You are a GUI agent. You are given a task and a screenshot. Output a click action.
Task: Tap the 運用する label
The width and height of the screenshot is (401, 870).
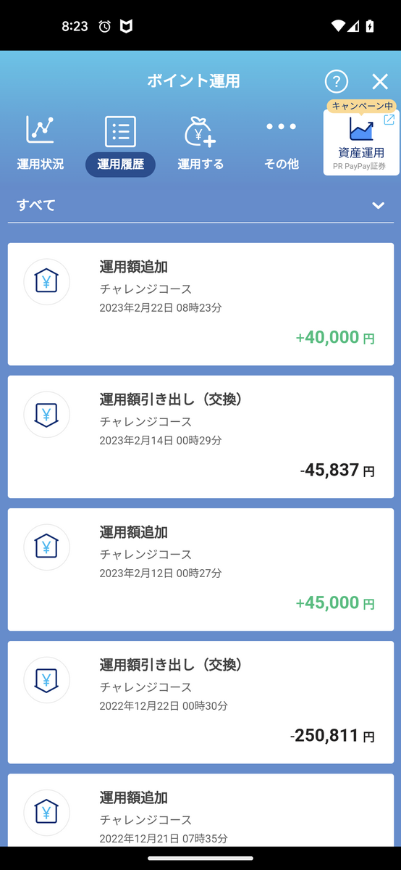coord(200,165)
